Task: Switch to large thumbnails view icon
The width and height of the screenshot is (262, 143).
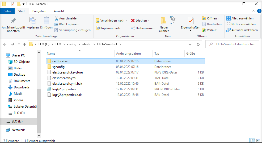Action: tap(258, 140)
